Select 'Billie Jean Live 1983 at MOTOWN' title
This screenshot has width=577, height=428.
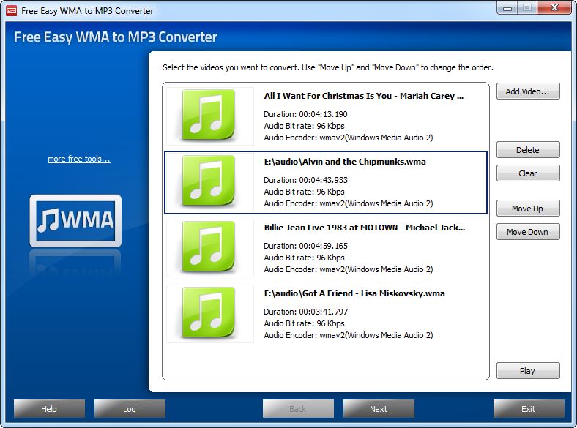point(365,228)
